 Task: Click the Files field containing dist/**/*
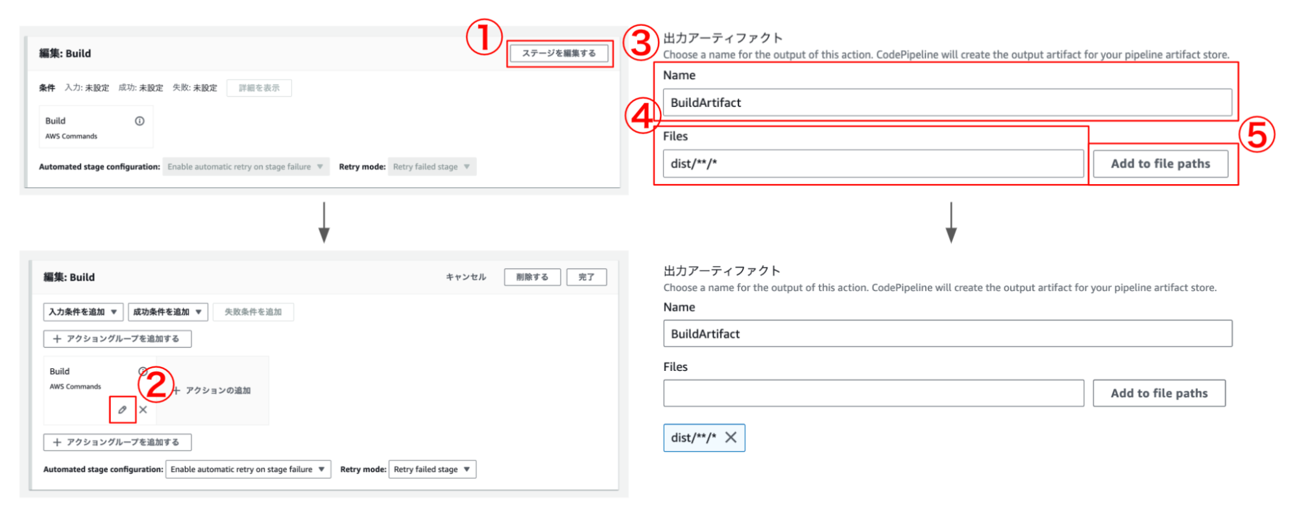(873, 164)
